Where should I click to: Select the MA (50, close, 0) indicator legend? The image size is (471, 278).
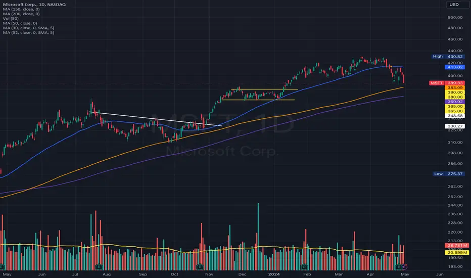[x=20, y=23]
